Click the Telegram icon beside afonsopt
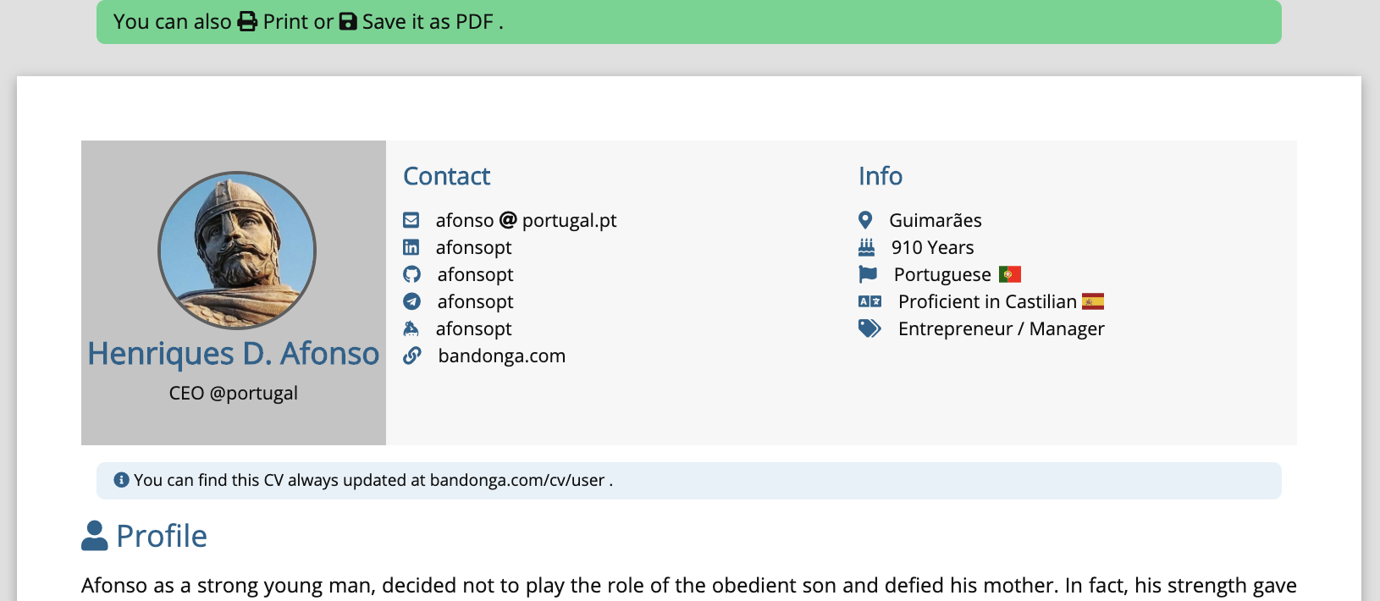1380x601 pixels. click(412, 301)
